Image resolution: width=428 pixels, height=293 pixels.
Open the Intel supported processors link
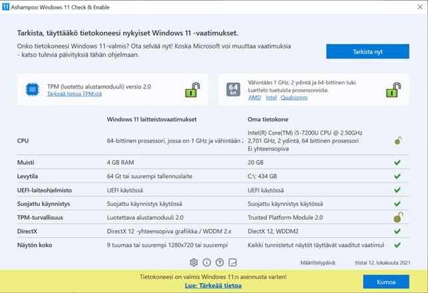(x=272, y=98)
